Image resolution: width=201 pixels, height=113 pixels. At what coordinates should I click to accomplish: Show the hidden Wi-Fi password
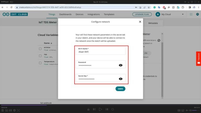click(120, 65)
